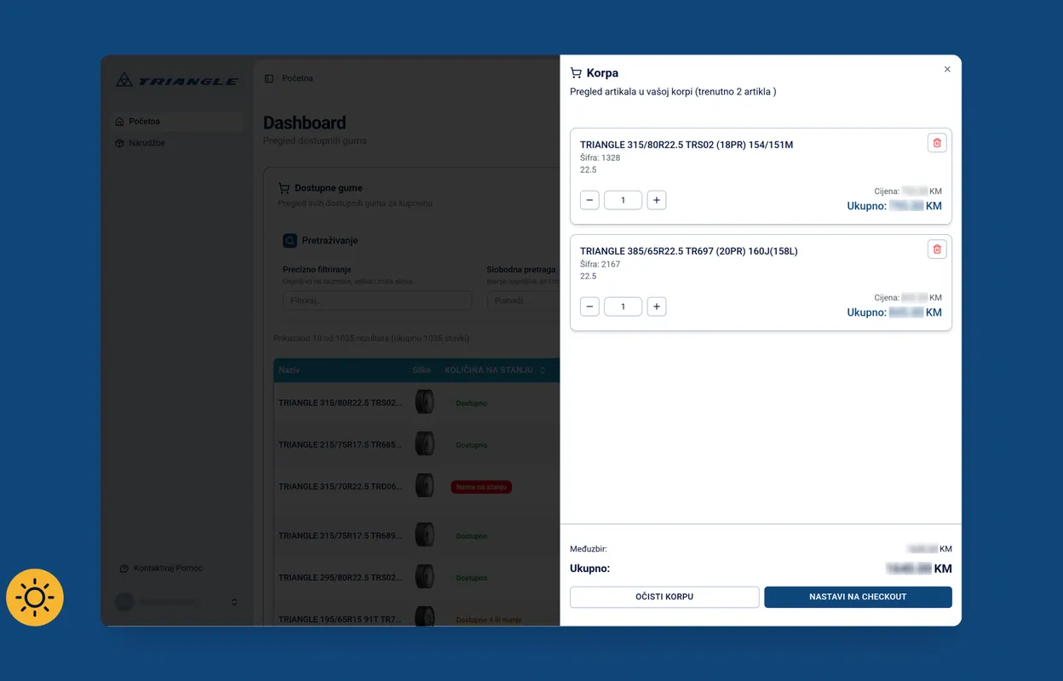The image size is (1063, 681).
Task: Click the Nema na stanju badge
Action: tap(481, 487)
